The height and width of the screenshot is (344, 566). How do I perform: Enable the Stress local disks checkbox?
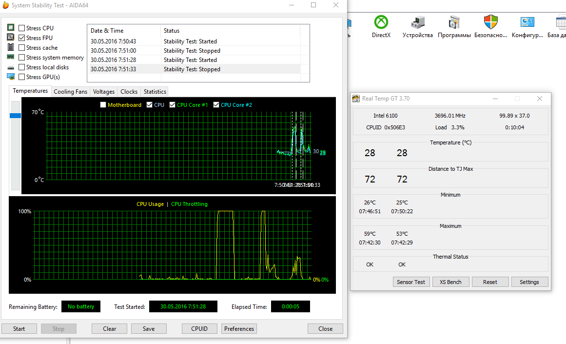21,67
